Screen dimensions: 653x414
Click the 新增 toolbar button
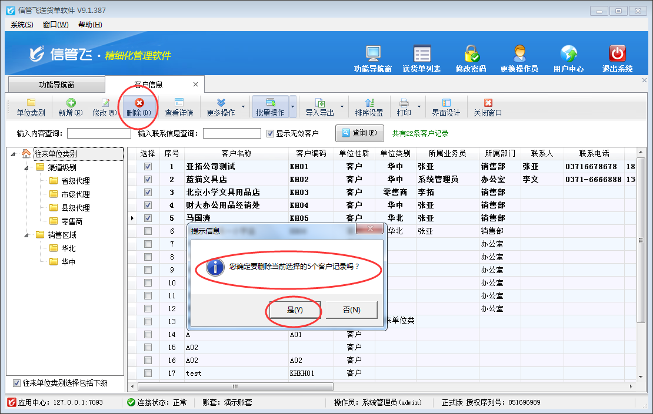pyautogui.click(x=71, y=107)
